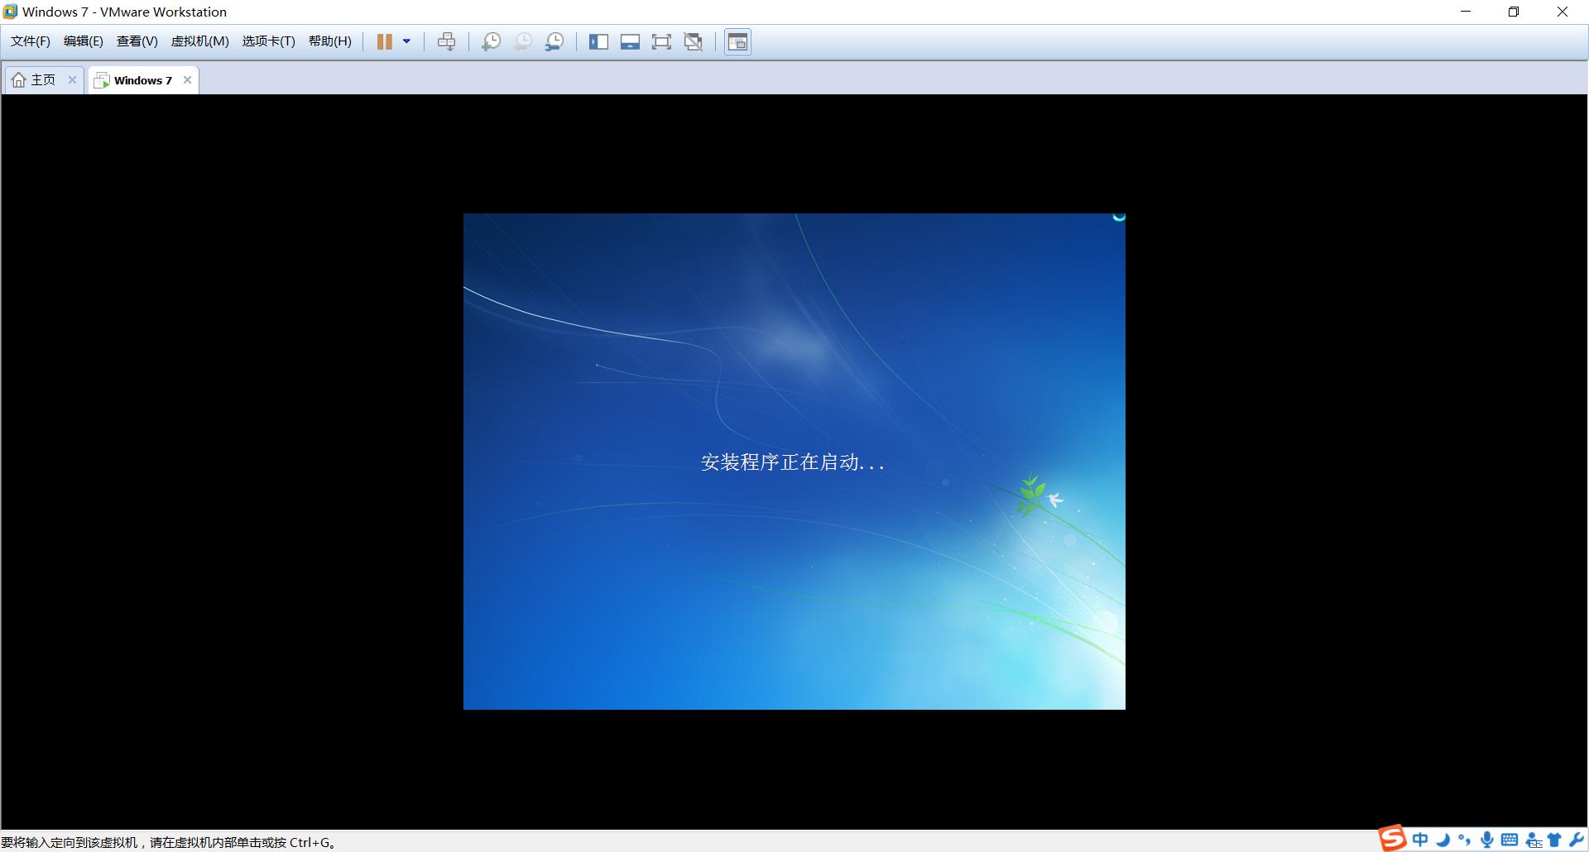1589x852 pixels.
Task: Toggle the thumbnail bar view
Action: pos(630,42)
